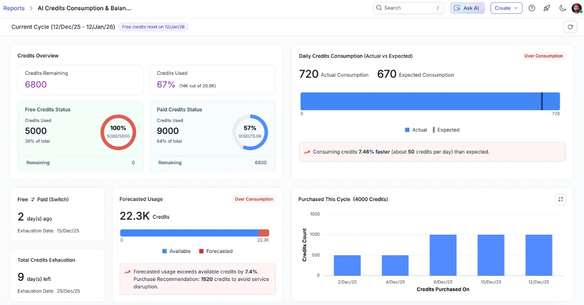This screenshot has height=305, width=584.
Task: Toggle dark mode moon icon
Action: coord(563,8)
